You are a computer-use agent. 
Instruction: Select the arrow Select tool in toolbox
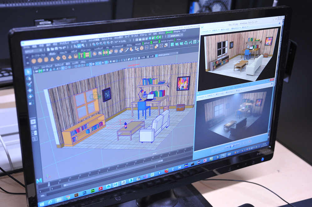pos(28,72)
